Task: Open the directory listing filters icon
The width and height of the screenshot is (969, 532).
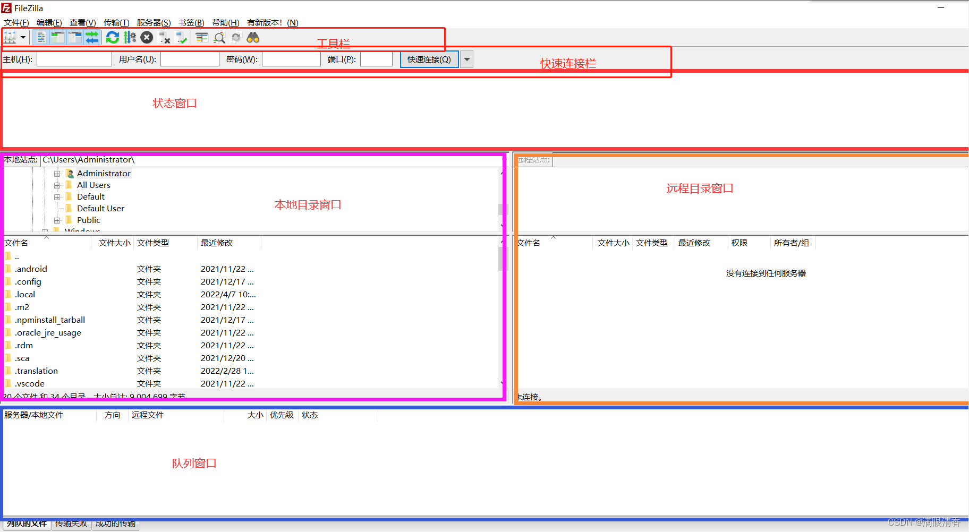Action: 202,38
